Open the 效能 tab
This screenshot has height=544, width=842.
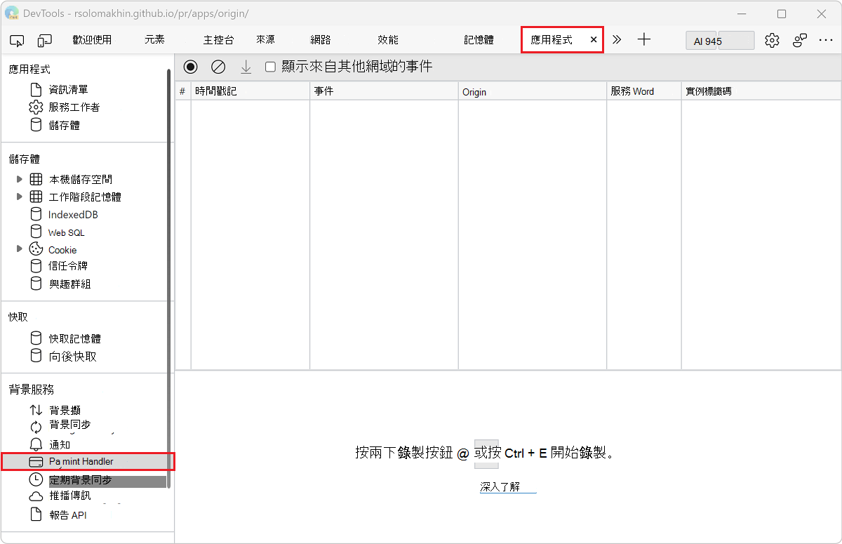pos(388,40)
